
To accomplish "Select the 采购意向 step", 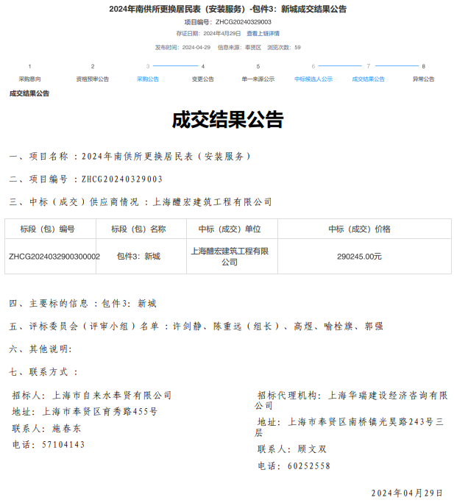I will tap(29, 79).
